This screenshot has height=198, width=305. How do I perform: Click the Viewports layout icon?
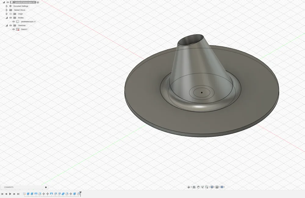(x=222, y=187)
